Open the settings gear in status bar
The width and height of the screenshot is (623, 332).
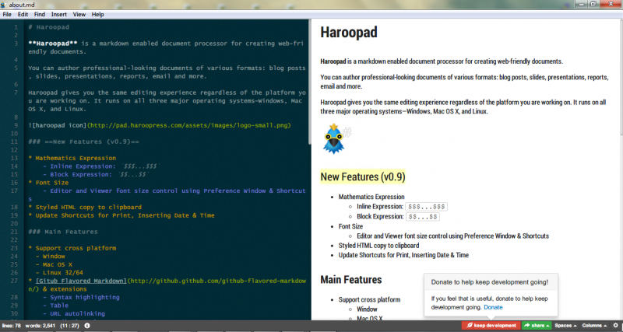pos(614,325)
